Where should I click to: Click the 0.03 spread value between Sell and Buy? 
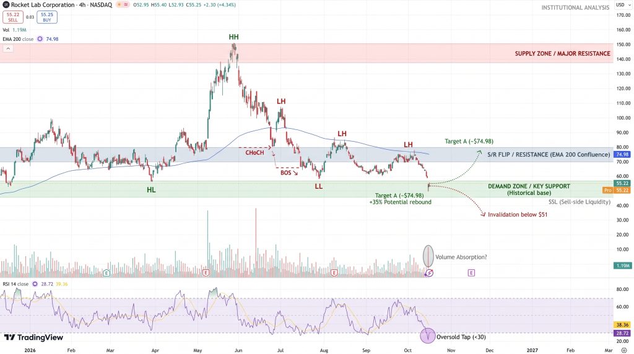click(x=30, y=17)
